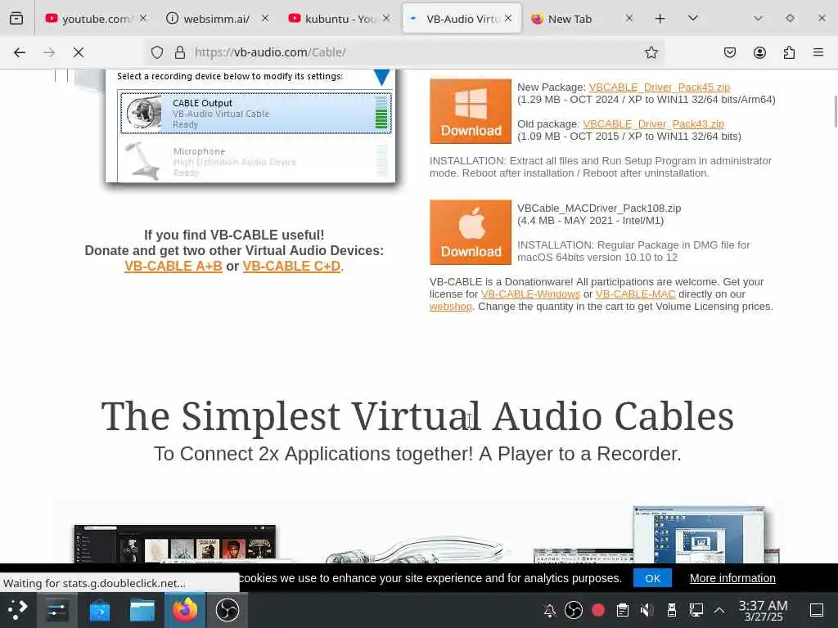Go back to previous page
Image resolution: width=838 pixels, height=628 pixels.
20,52
